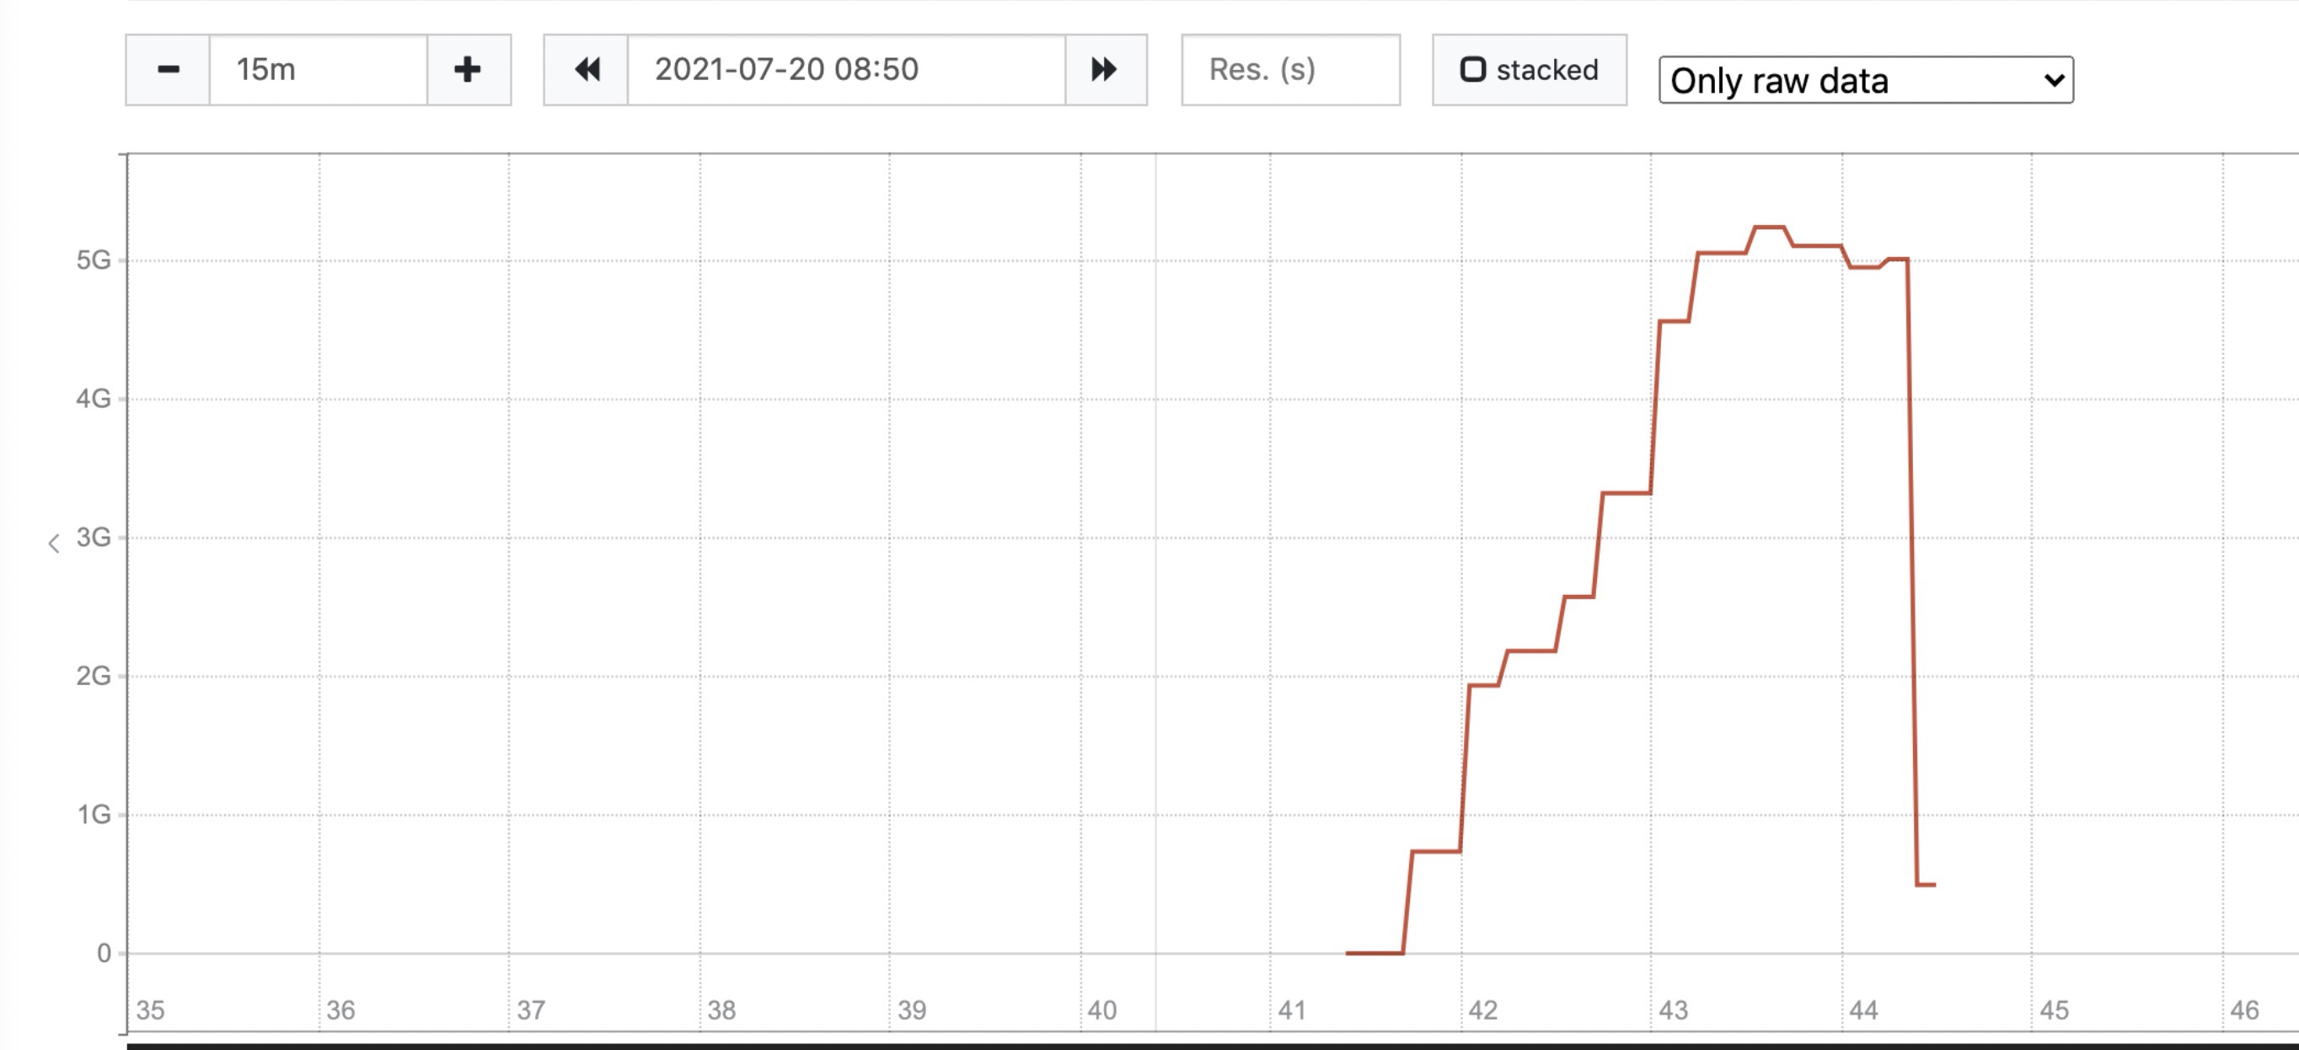This screenshot has height=1050, width=2299.
Task: Click the 35 label on the x-axis
Action: (x=150, y=1010)
